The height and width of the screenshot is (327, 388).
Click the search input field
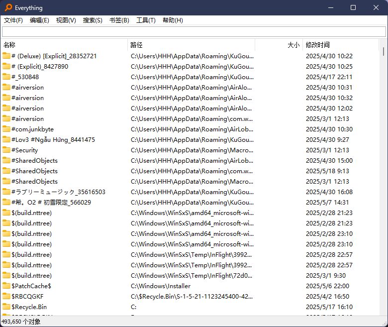click(x=194, y=31)
